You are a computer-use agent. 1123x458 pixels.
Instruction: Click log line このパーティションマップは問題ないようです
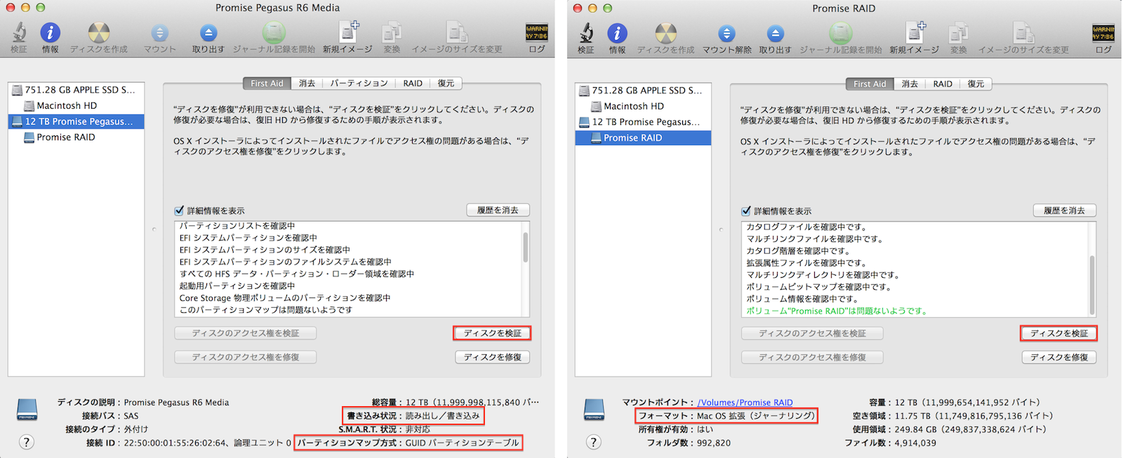coord(265,309)
